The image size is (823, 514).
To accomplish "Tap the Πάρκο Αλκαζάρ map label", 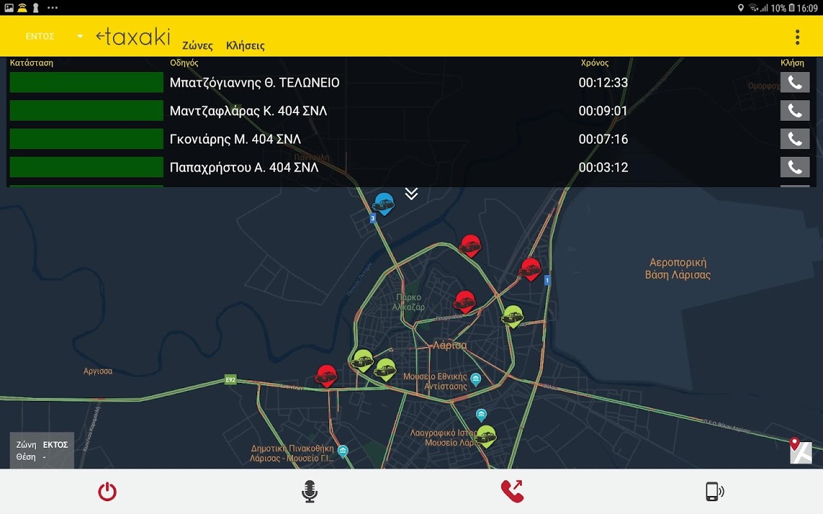I will 409,302.
